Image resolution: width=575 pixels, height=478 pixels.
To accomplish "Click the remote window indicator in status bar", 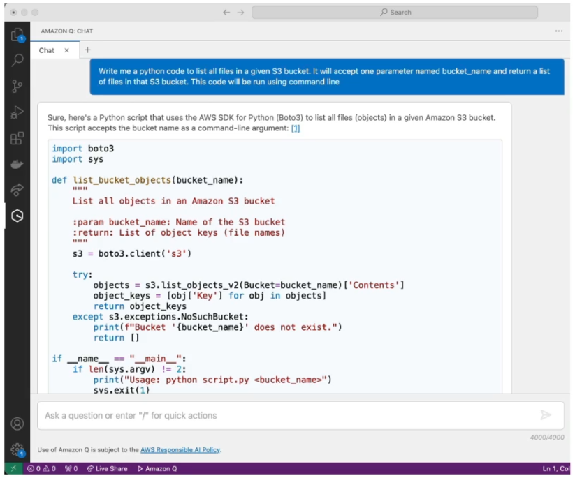I will (13, 468).
